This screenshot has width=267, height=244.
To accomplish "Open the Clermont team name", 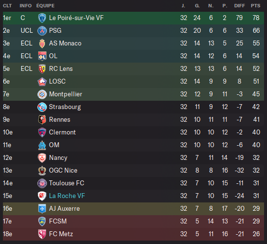I will click(x=62, y=132).
